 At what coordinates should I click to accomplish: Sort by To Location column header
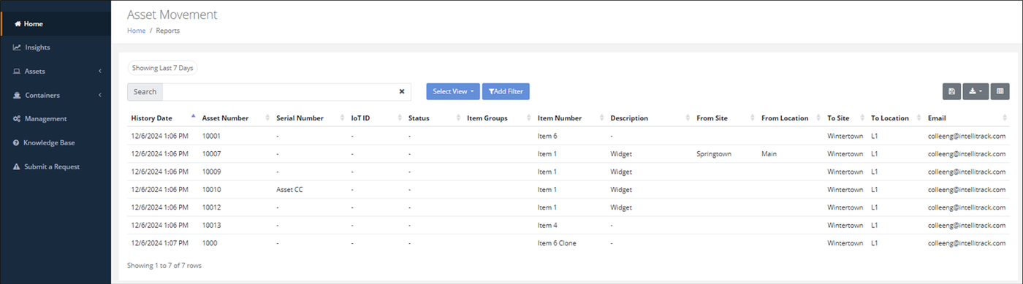pos(896,118)
